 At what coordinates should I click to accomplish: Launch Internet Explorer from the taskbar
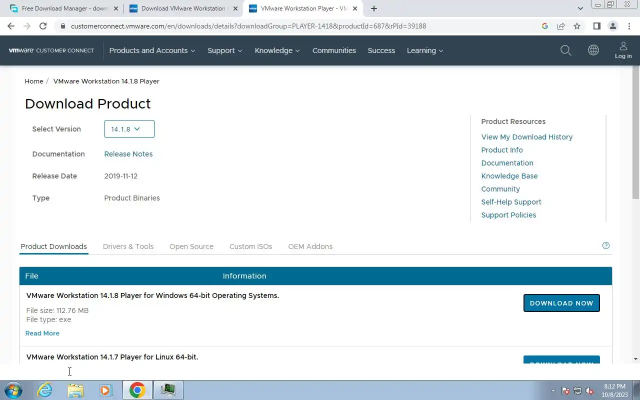pyautogui.click(x=45, y=390)
